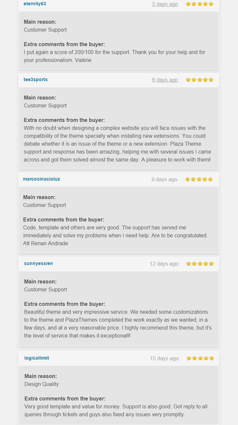Click the first star in eternity63's review

click(188, 4)
